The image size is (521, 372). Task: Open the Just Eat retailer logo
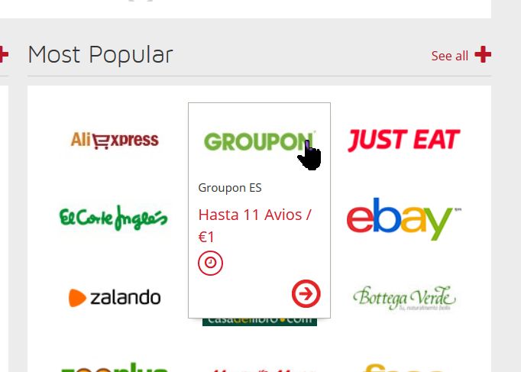pyautogui.click(x=403, y=140)
